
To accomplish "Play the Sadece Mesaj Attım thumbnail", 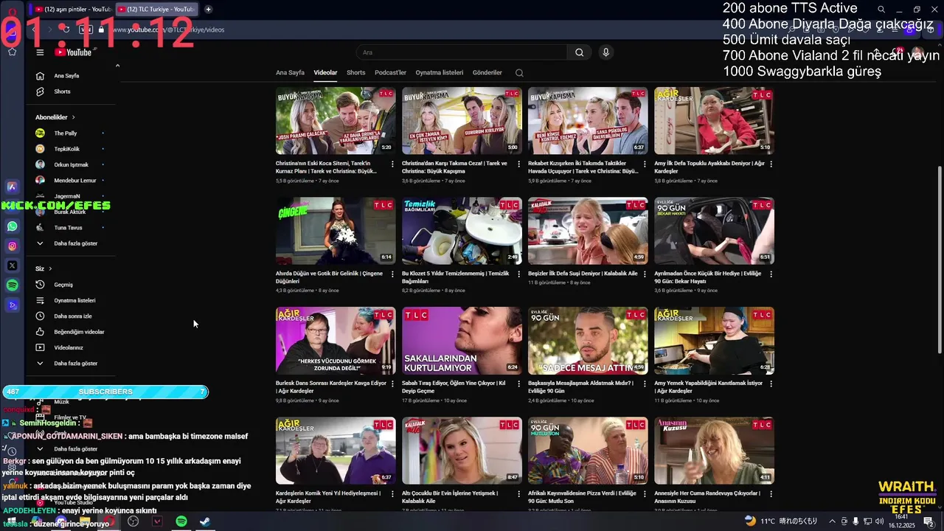I will click(x=588, y=341).
